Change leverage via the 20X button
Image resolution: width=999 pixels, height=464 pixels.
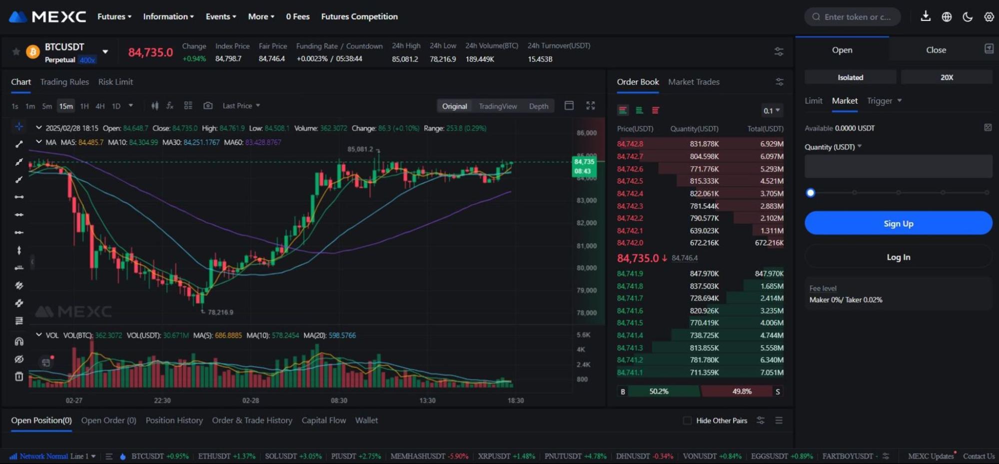tap(947, 77)
